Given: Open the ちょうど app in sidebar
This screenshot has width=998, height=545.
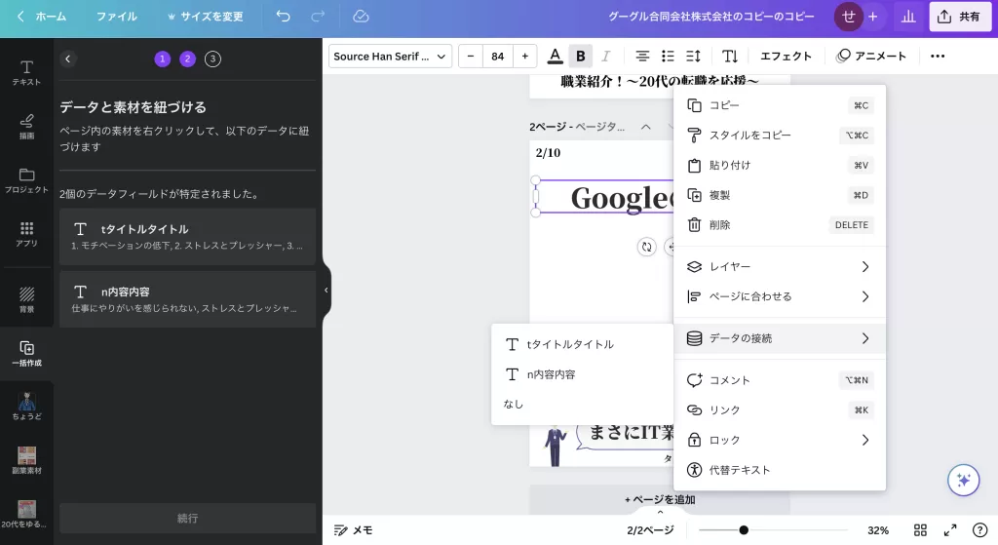Looking at the screenshot, I should click(x=26, y=407).
